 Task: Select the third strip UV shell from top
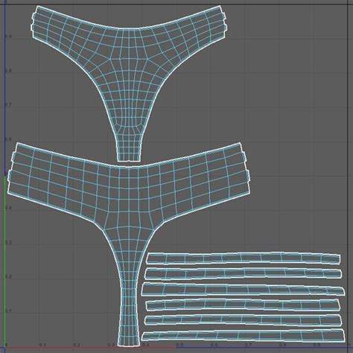pos(243,289)
